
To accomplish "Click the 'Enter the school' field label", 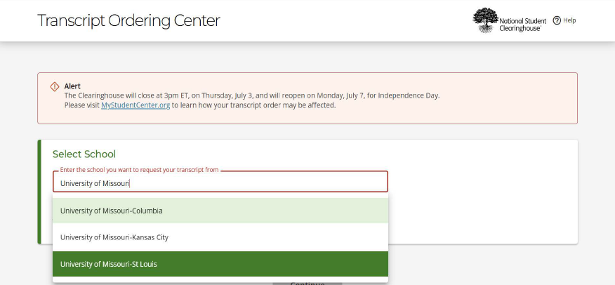I will [139, 170].
